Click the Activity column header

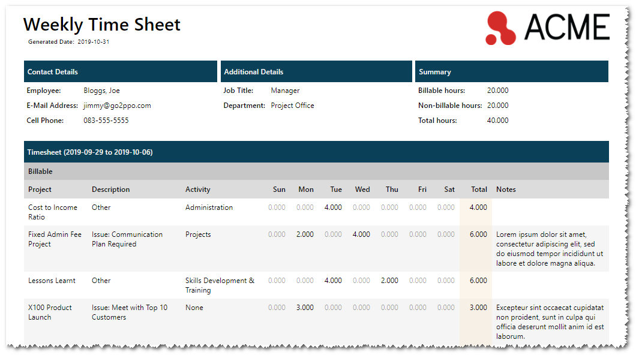pyautogui.click(x=197, y=189)
